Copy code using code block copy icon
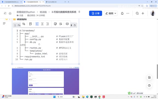158x99 pixels. click(x=75, y=25)
